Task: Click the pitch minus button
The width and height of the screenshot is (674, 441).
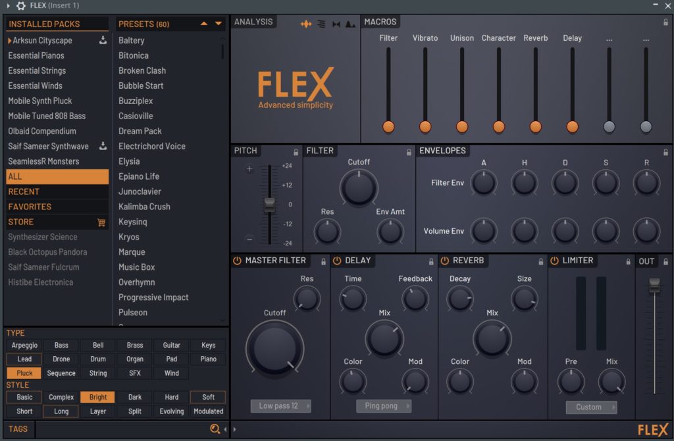Action: coord(249,239)
